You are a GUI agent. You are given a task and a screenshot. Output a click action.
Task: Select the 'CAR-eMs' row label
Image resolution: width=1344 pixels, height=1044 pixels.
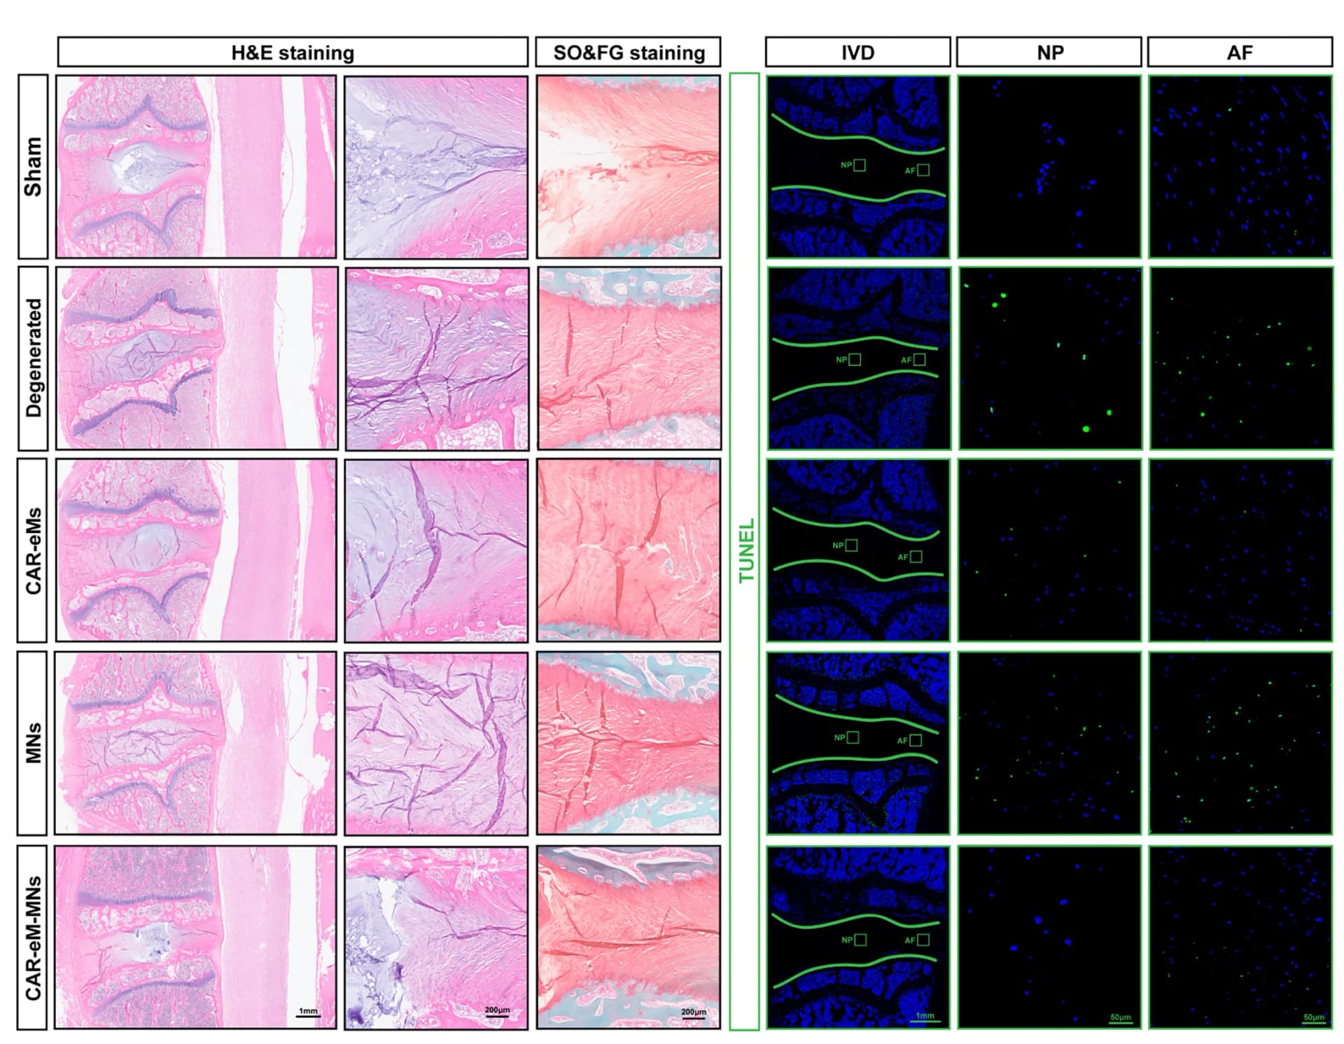(x=33, y=550)
